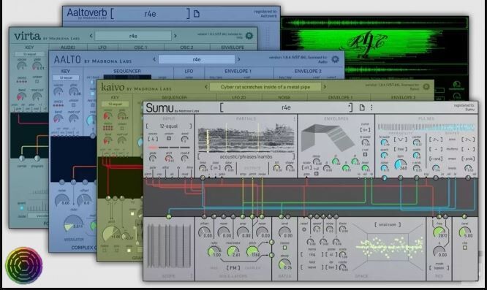The width and height of the screenshot is (487, 290).
Task: Open Aalto's settings gear icon
Action: (335, 59)
